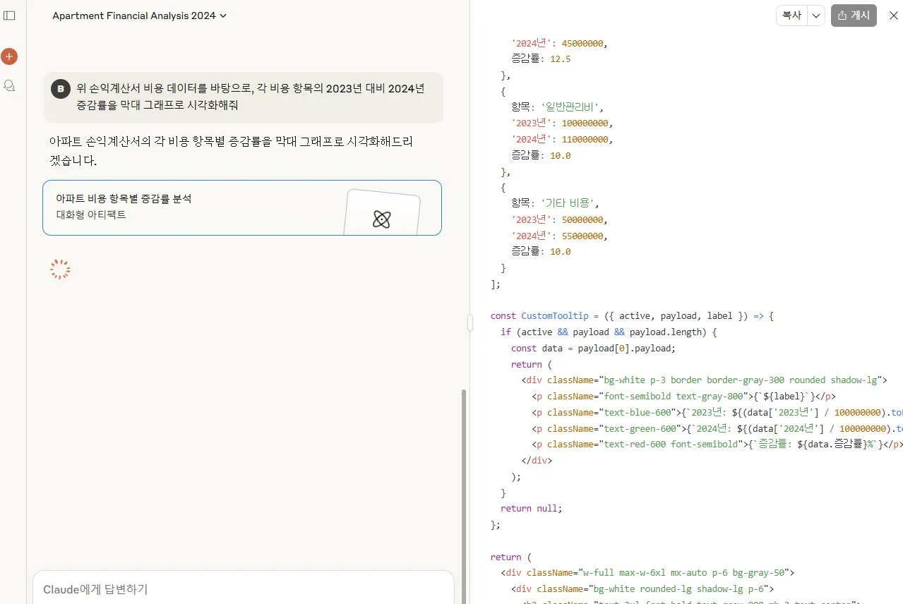Viewport: 903px width, 604px height.
Task: Click code value 증감률: 12.5
Action: tap(541, 59)
